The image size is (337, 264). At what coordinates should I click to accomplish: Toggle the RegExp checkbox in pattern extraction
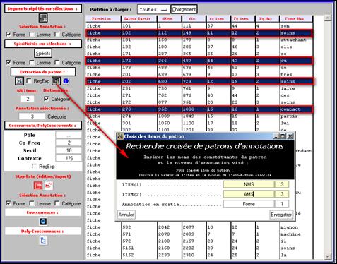point(29,81)
